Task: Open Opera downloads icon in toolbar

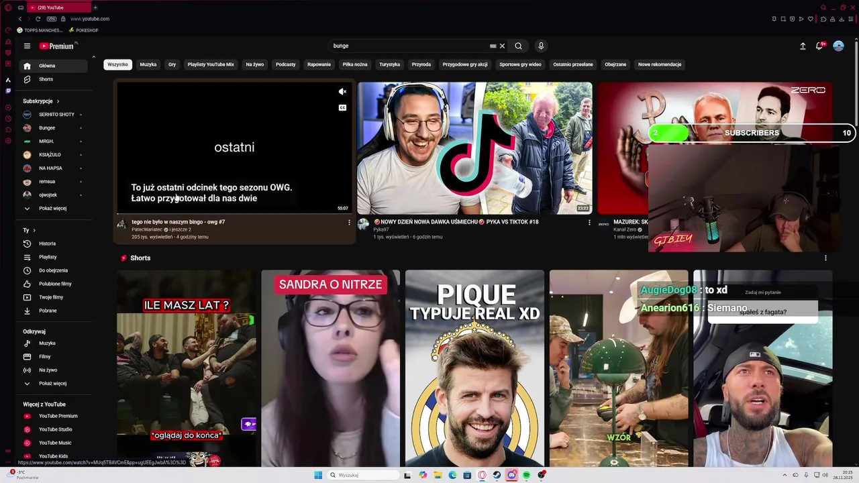Action: pos(842,19)
